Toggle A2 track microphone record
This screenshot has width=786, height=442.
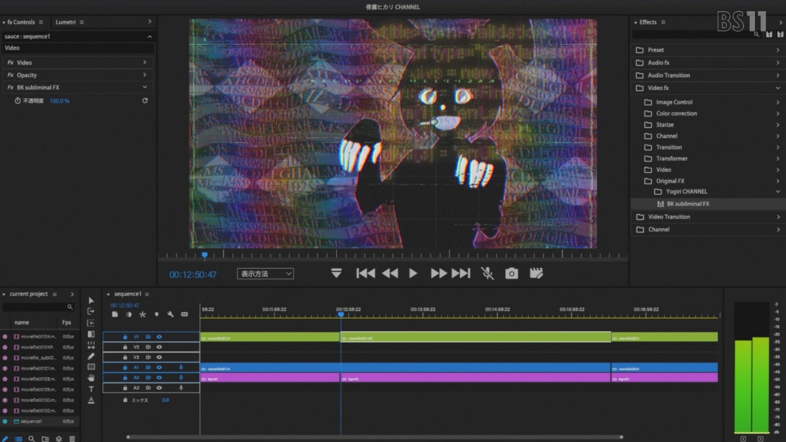(x=181, y=378)
